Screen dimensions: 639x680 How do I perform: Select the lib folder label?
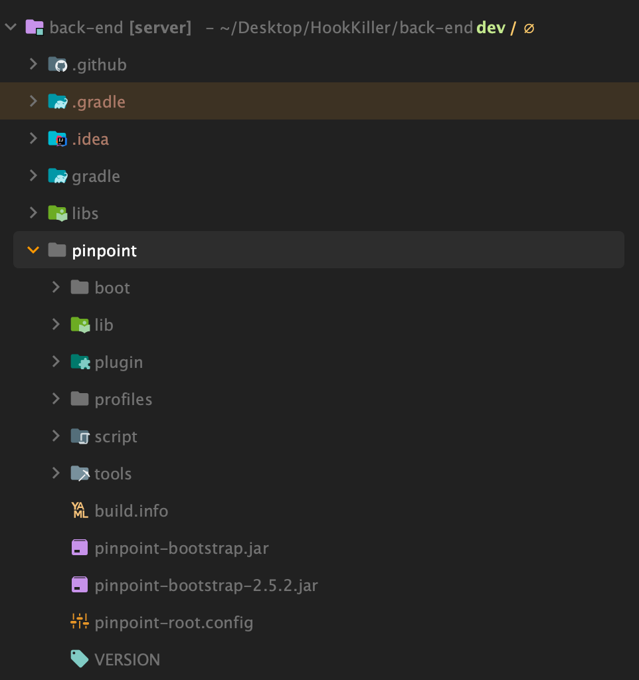pyautogui.click(x=104, y=325)
